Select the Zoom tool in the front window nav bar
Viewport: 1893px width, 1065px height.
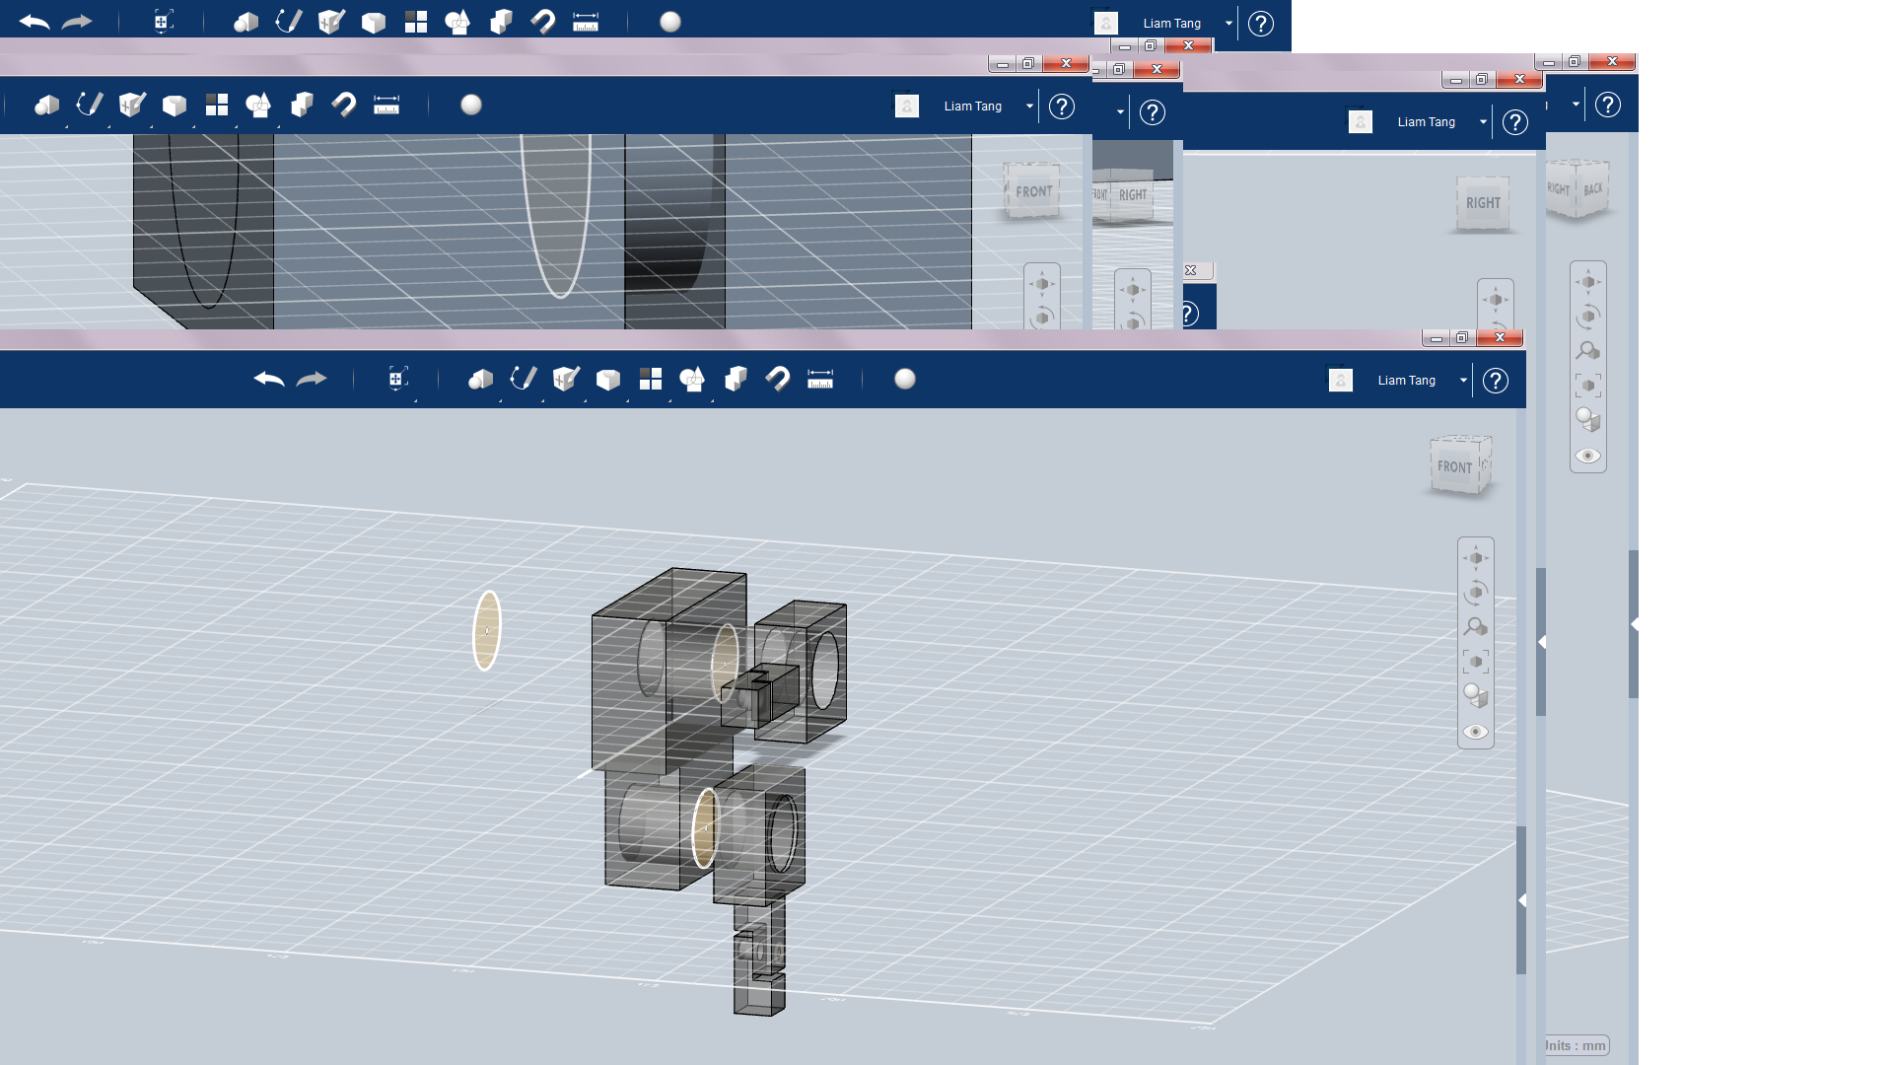coord(1476,627)
